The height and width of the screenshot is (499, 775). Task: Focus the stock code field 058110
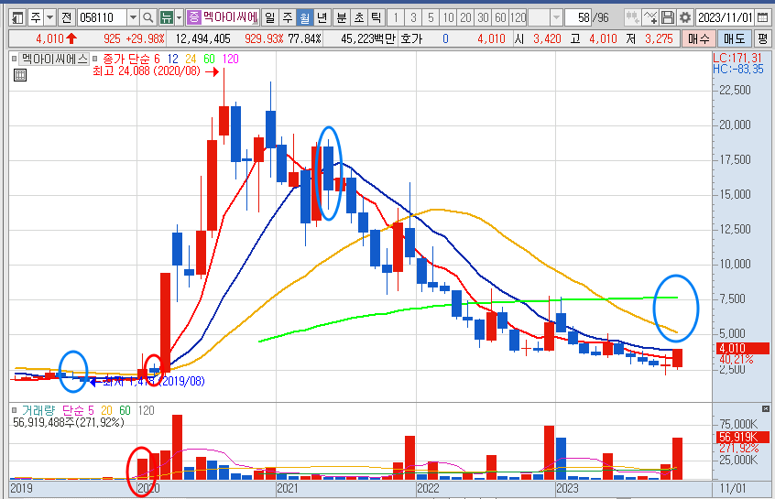(x=102, y=18)
